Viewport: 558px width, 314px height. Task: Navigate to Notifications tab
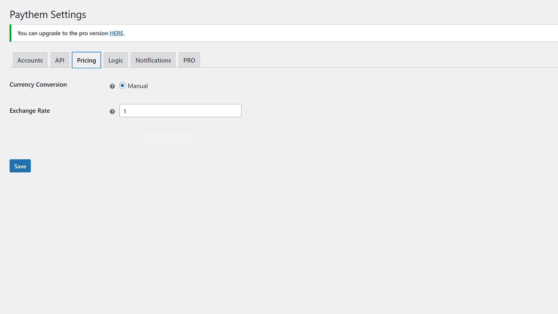click(153, 60)
